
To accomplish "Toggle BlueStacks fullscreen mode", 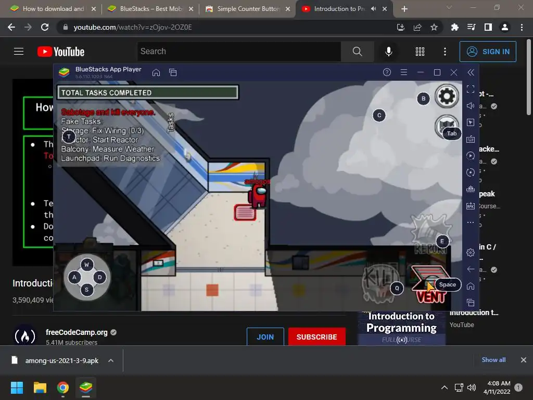I will (471, 89).
